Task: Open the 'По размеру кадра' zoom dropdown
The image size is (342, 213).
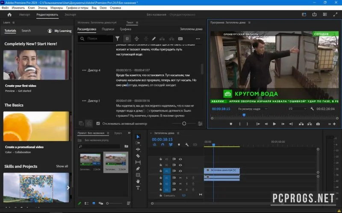Action: pos(252,109)
